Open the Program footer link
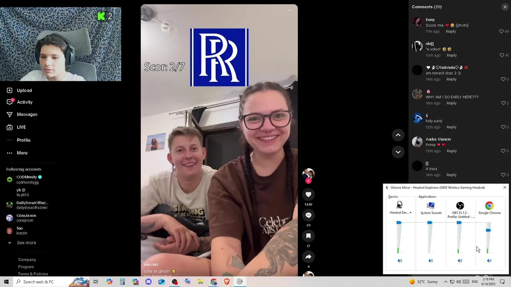511x287 pixels. point(26,267)
